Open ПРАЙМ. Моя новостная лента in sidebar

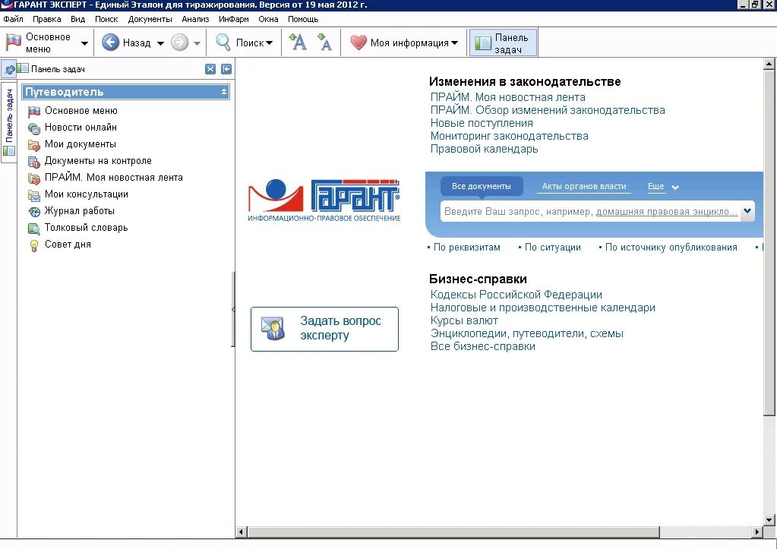pyautogui.click(x=113, y=178)
